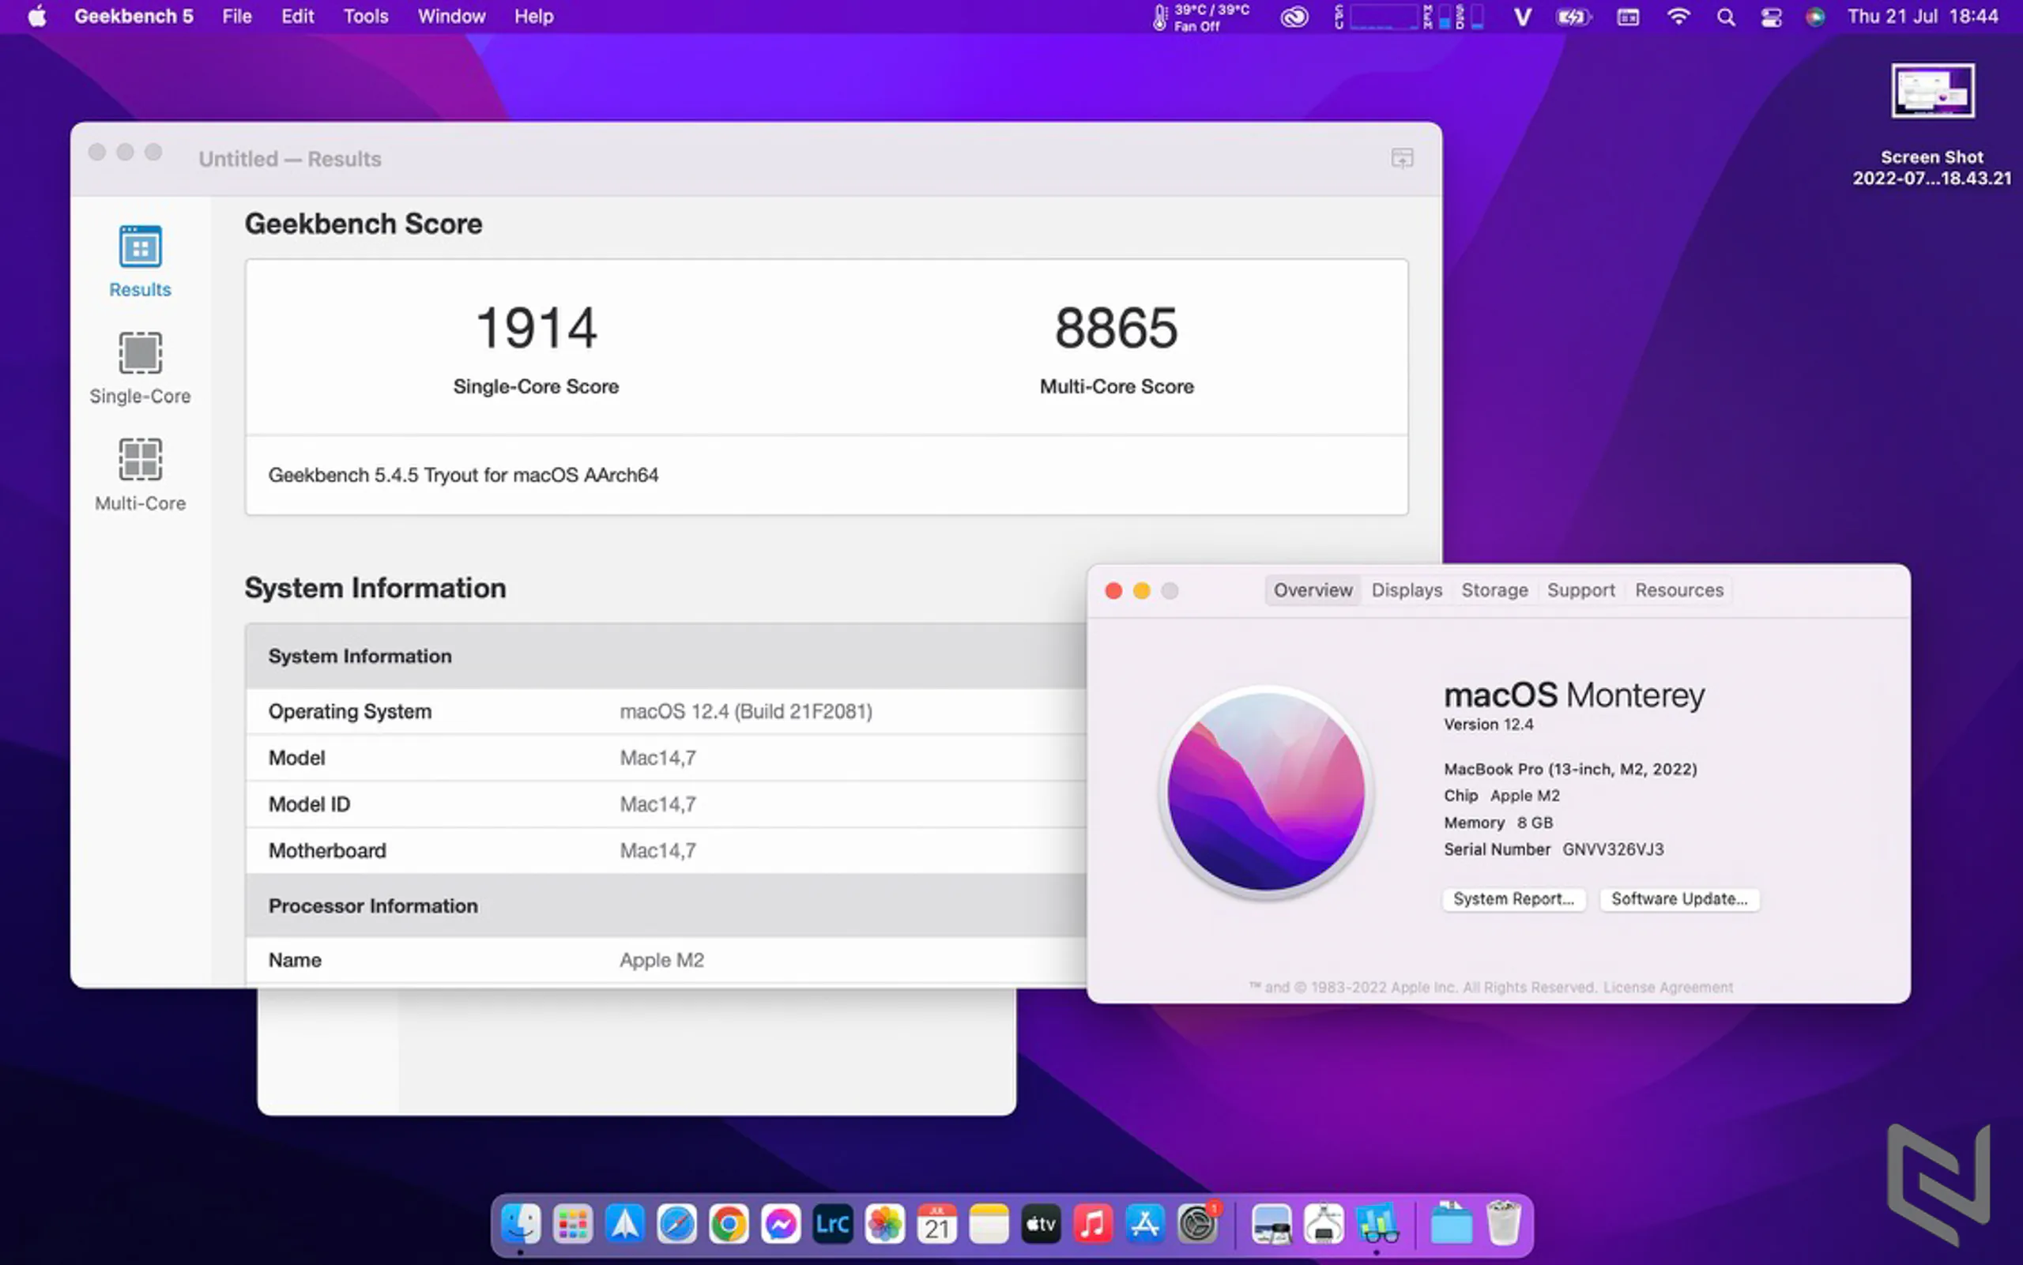Image resolution: width=2023 pixels, height=1265 pixels.
Task: Switch to the Storage tab
Action: [1494, 589]
